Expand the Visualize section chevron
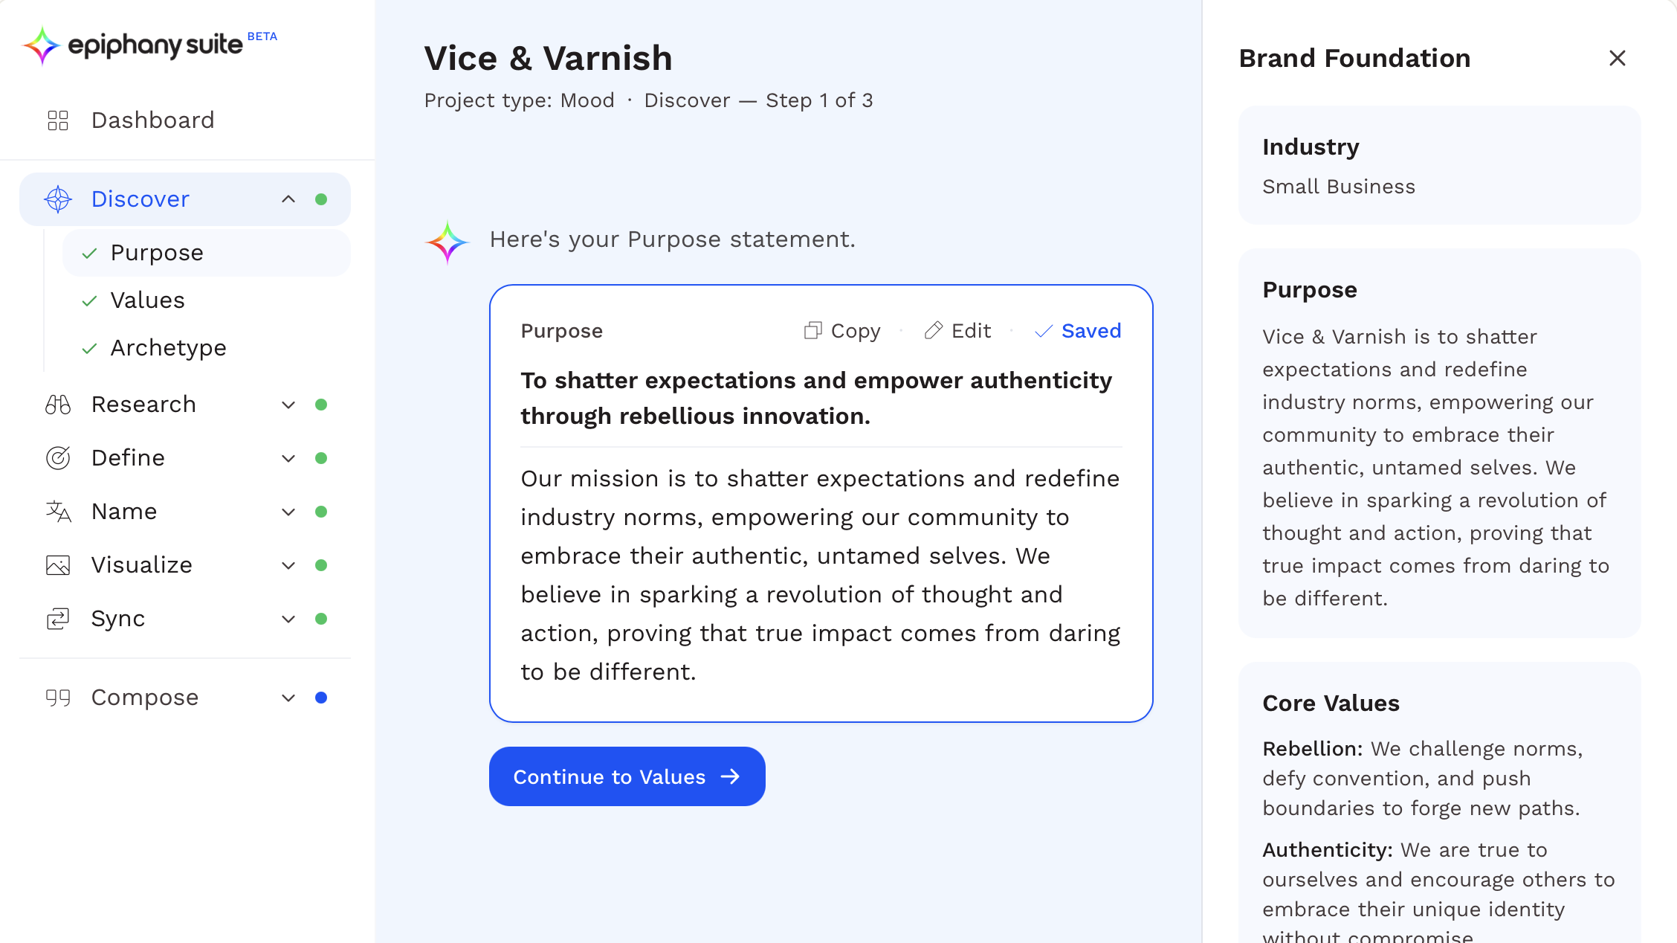This screenshot has width=1677, height=943. tap(288, 565)
